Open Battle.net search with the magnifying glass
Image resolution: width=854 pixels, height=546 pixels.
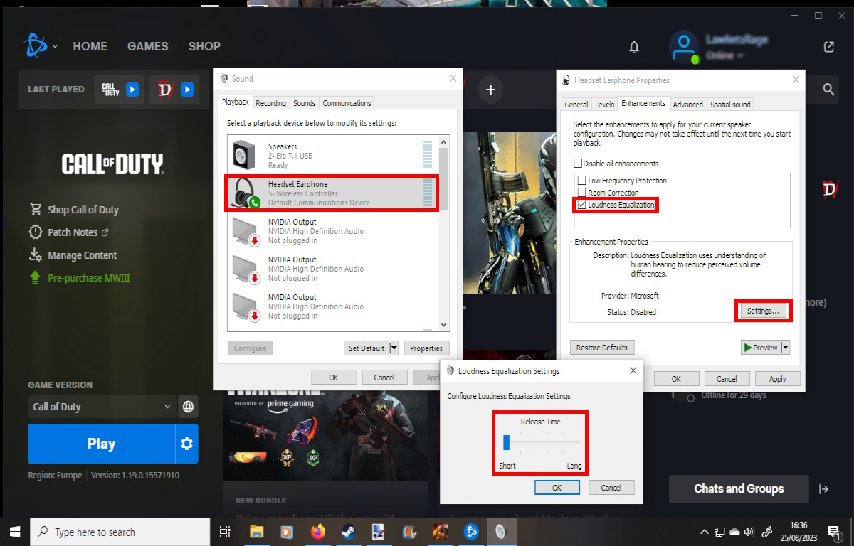pos(828,90)
